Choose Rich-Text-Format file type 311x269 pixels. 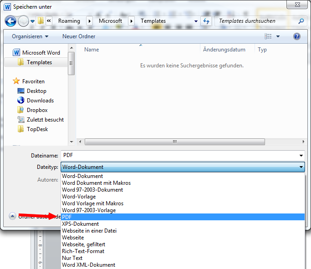click(x=183, y=251)
